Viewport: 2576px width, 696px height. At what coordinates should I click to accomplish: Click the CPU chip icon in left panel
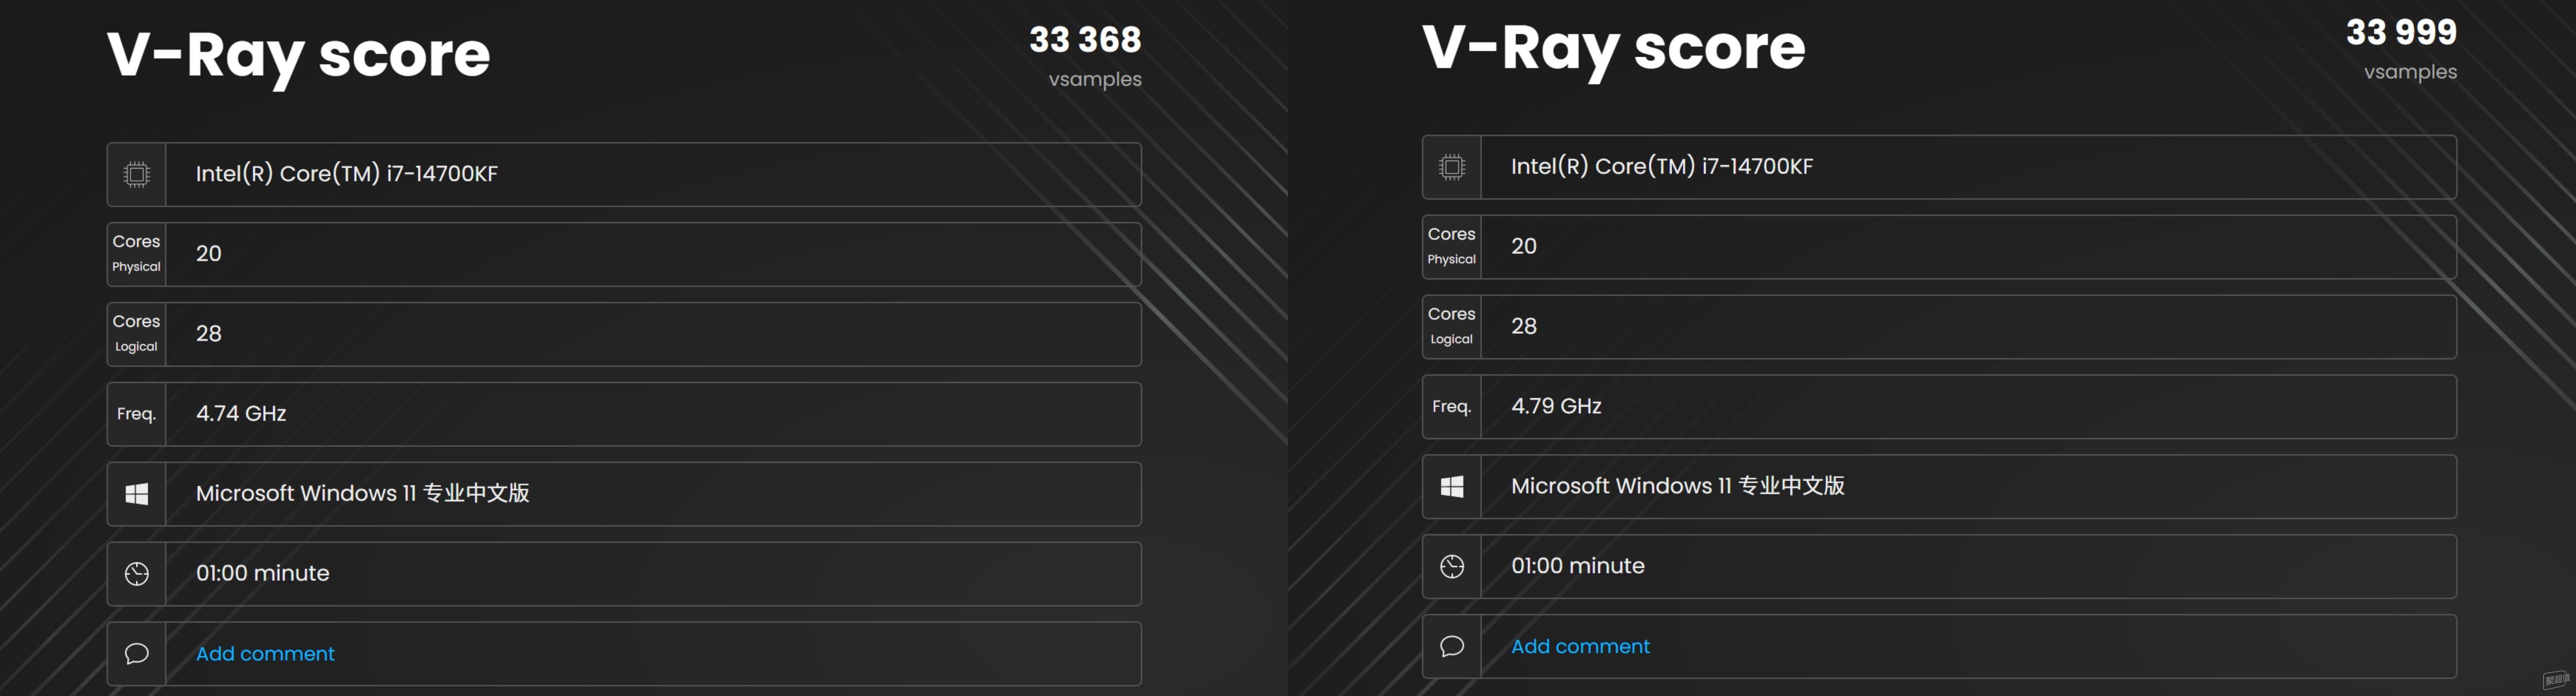coord(137,174)
